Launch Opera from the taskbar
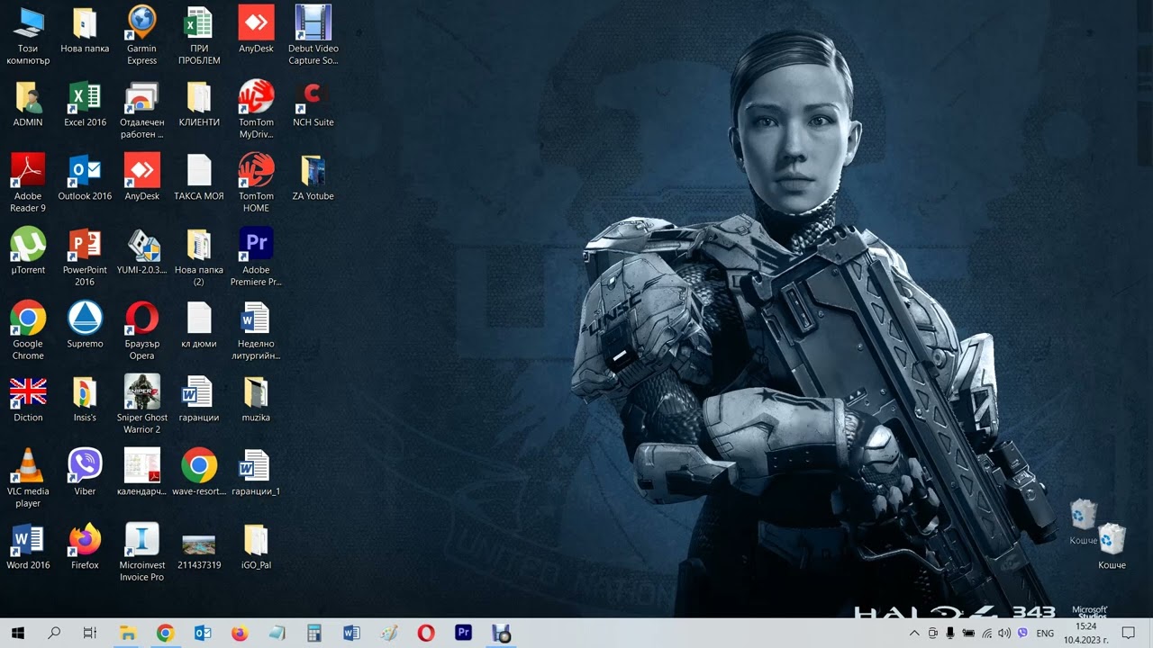Image resolution: width=1153 pixels, height=648 pixels. [x=426, y=633]
